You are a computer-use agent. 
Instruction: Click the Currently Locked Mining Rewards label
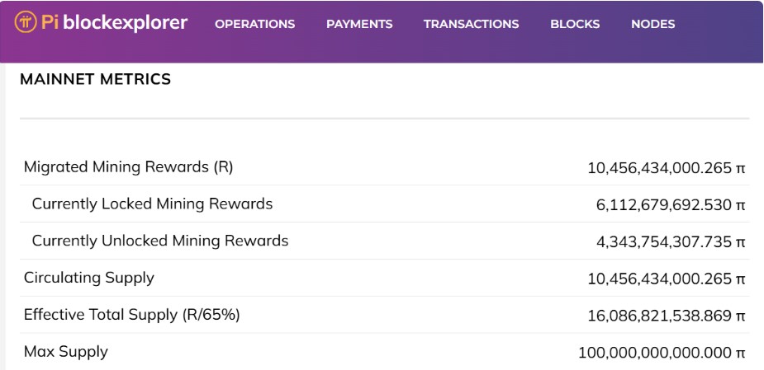[153, 204]
